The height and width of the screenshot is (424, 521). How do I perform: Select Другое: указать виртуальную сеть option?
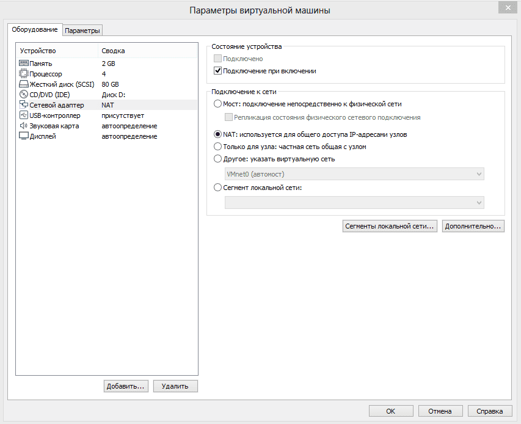click(x=218, y=159)
